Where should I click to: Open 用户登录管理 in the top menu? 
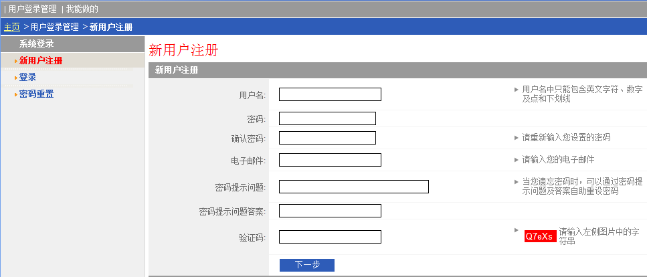tap(32, 9)
